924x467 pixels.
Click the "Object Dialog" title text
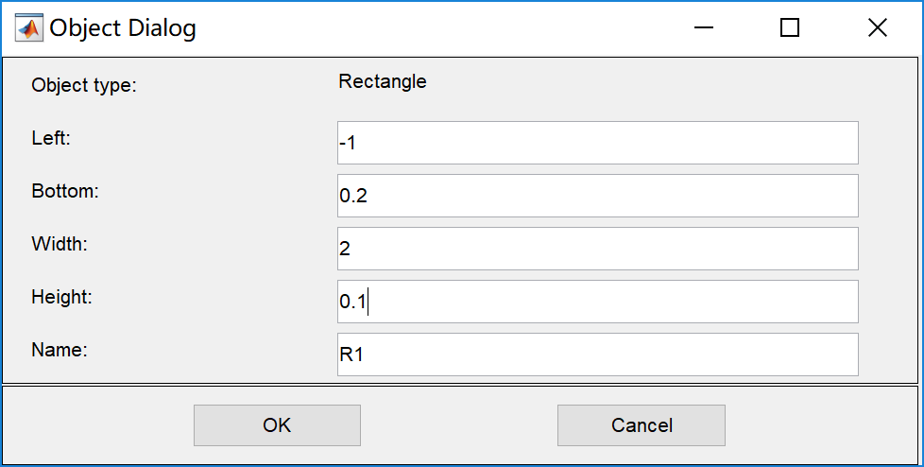(x=123, y=28)
